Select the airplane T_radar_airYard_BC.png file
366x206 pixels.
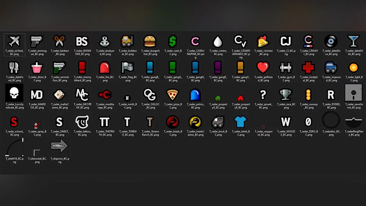coord(14,41)
